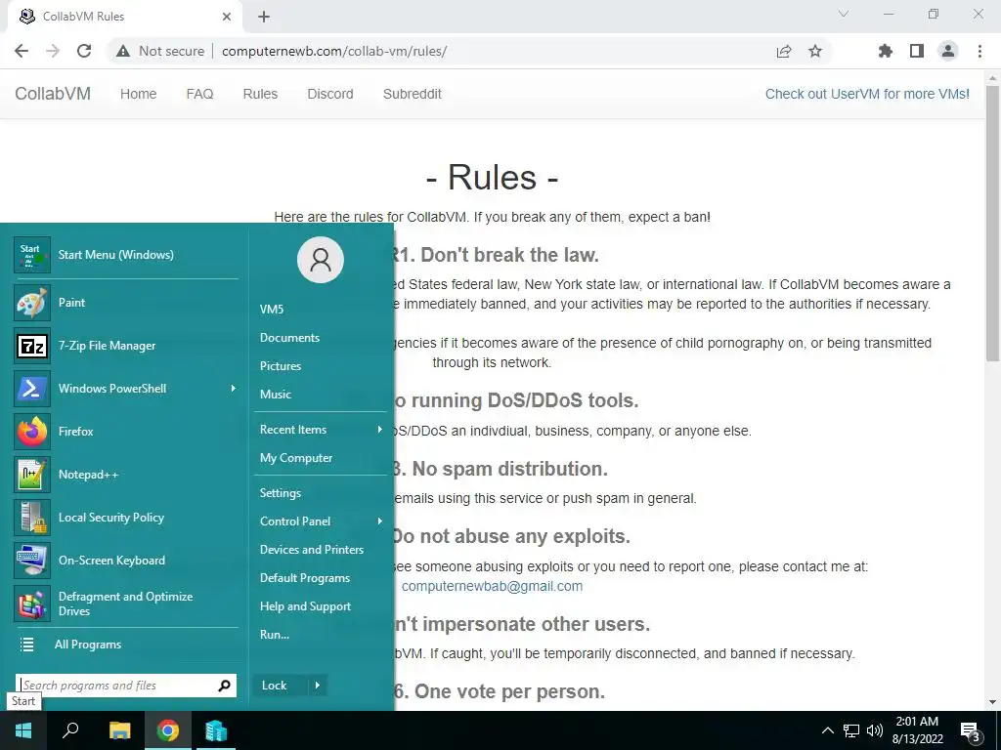The height and width of the screenshot is (750, 1001).
Task: Switch to Chrome on the taskbar
Action: point(168,730)
